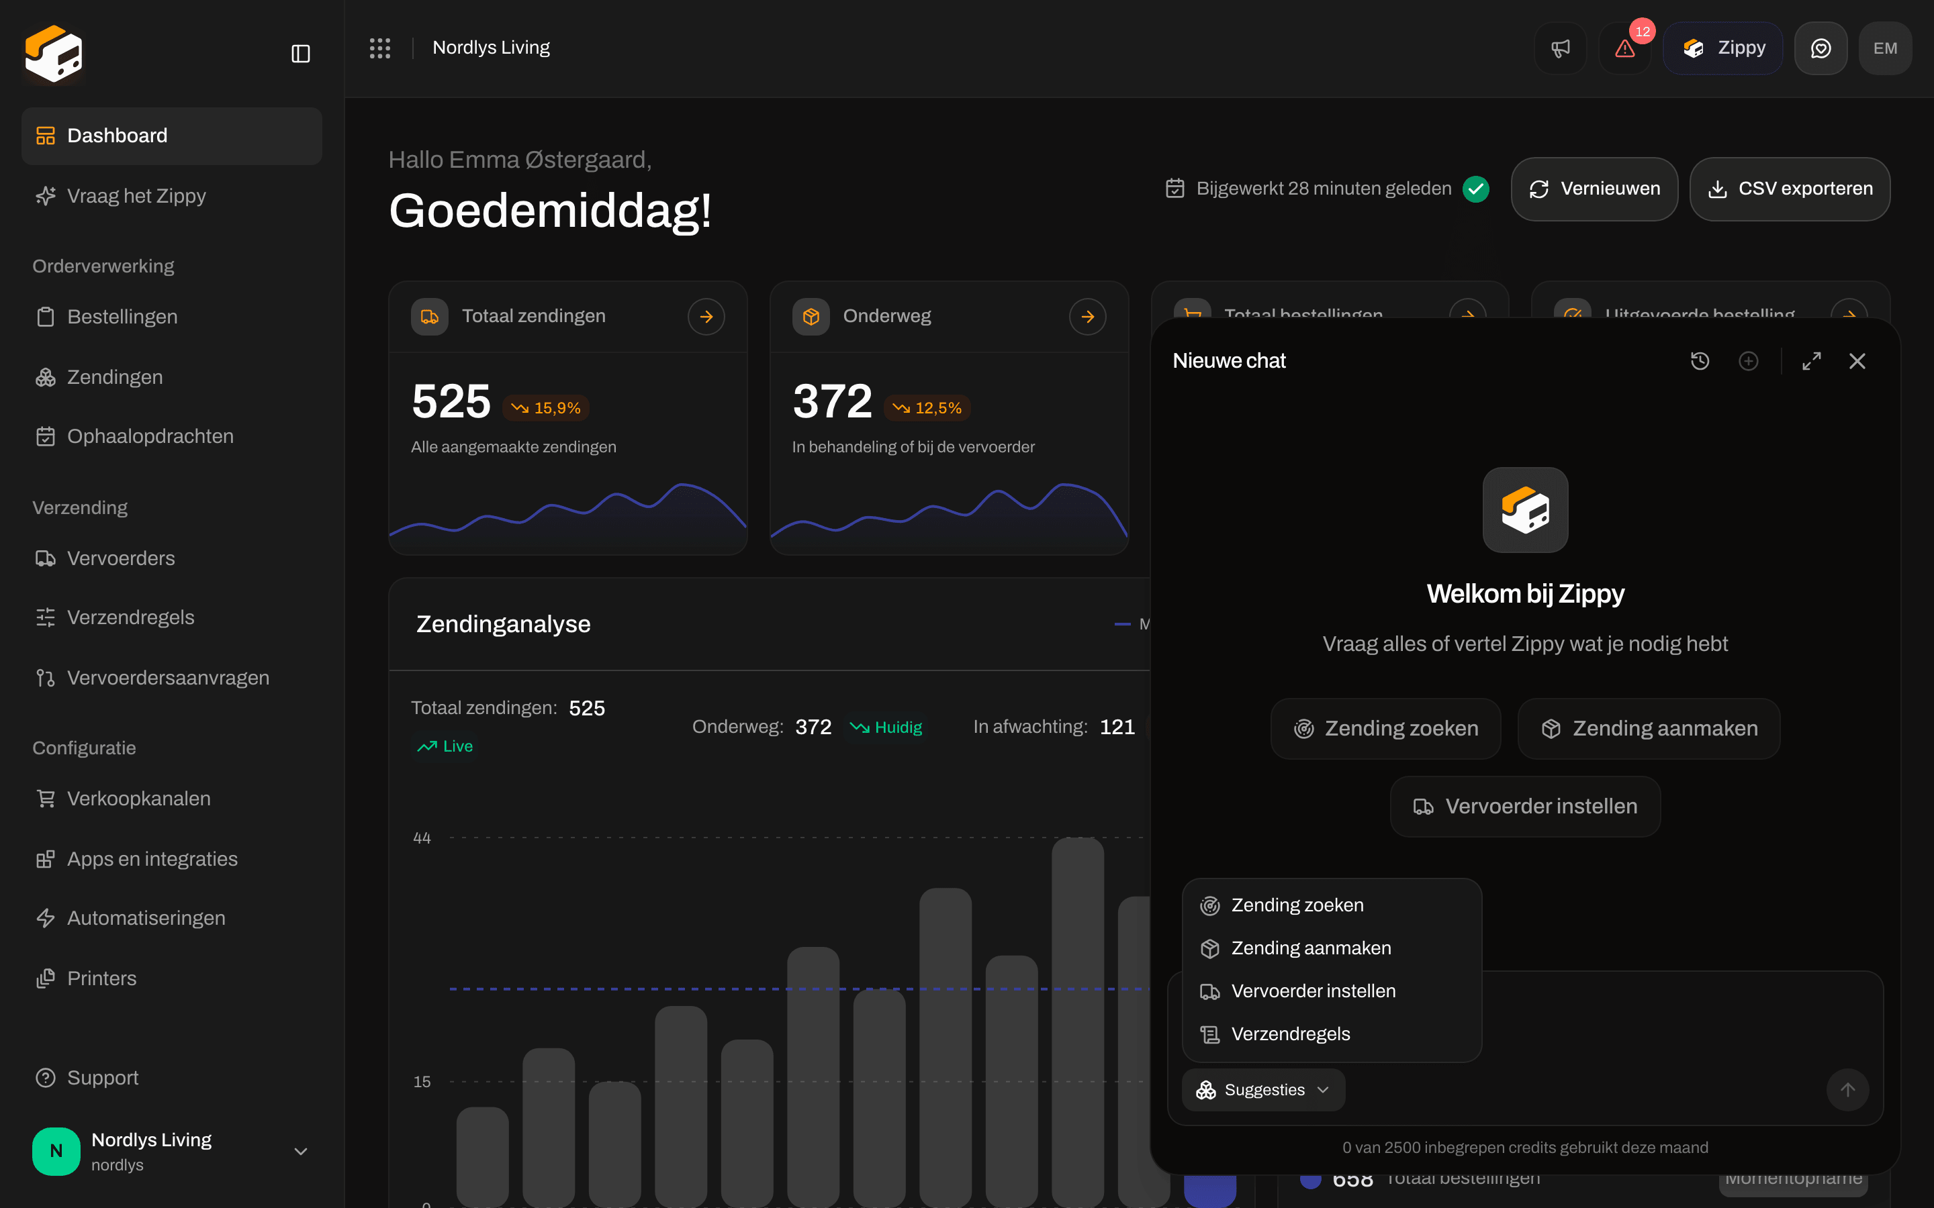Open the EM user avatar menu
Viewport: 1934px width, 1208px height.
[1885, 48]
